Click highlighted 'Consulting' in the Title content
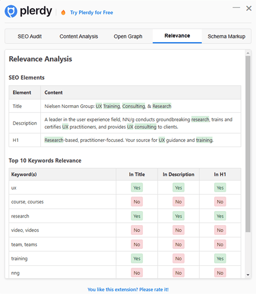This screenshot has width=256, height=294. click(x=133, y=106)
